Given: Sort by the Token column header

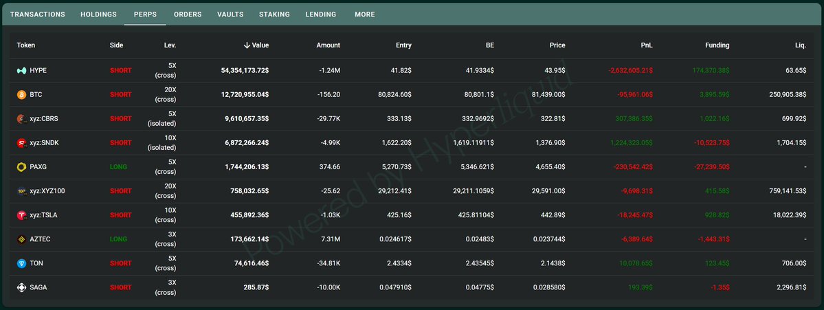Looking at the screenshot, I should (x=25, y=45).
